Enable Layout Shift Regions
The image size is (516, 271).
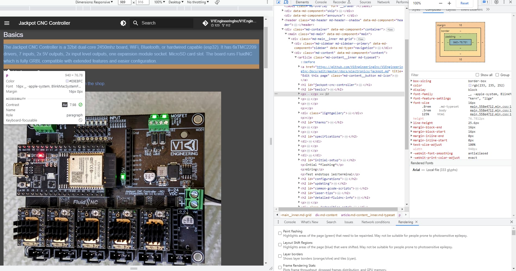pyautogui.click(x=280, y=245)
